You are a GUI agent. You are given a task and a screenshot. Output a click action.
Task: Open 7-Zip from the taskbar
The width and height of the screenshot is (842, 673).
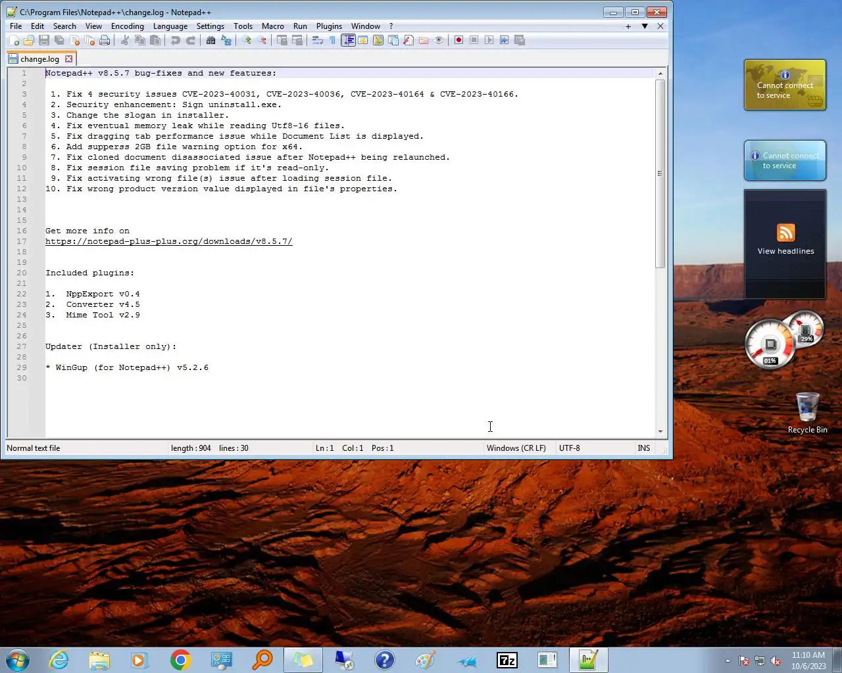tap(507, 660)
